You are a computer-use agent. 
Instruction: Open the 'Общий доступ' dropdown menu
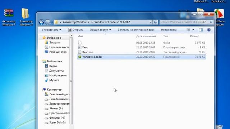tap(100, 30)
